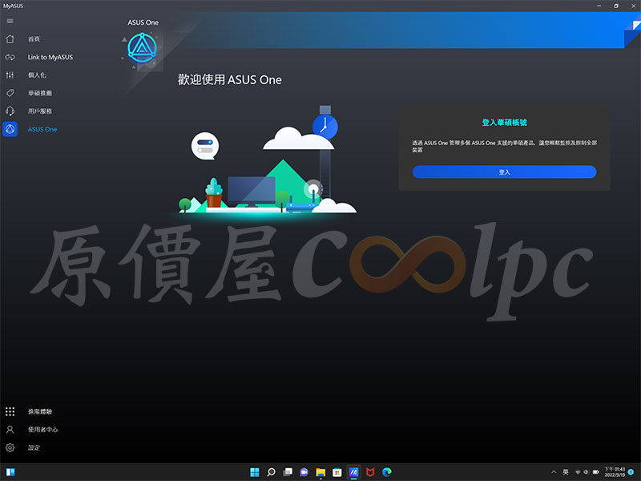The width and height of the screenshot is (641, 481).
Task: Show hidden system tray icons
Action: click(x=554, y=472)
